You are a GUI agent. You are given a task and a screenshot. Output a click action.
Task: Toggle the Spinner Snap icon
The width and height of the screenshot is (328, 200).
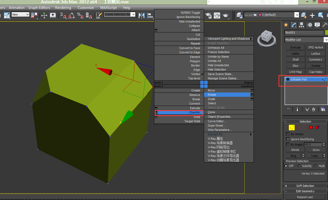click(89, 15)
